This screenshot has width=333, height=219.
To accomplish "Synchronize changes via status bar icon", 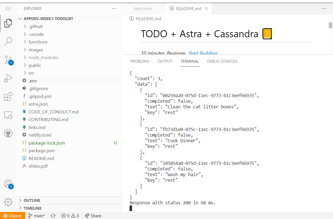I will 53,216.
